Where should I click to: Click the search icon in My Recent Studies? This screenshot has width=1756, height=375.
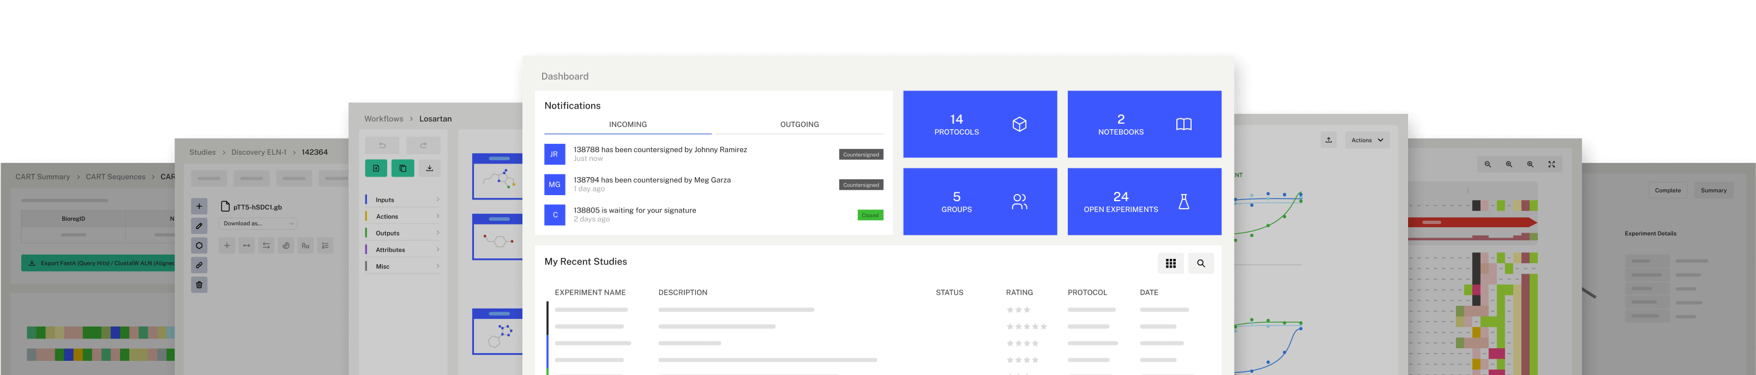(x=1200, y=263)
